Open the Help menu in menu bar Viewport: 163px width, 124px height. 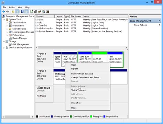click(27, 7)
